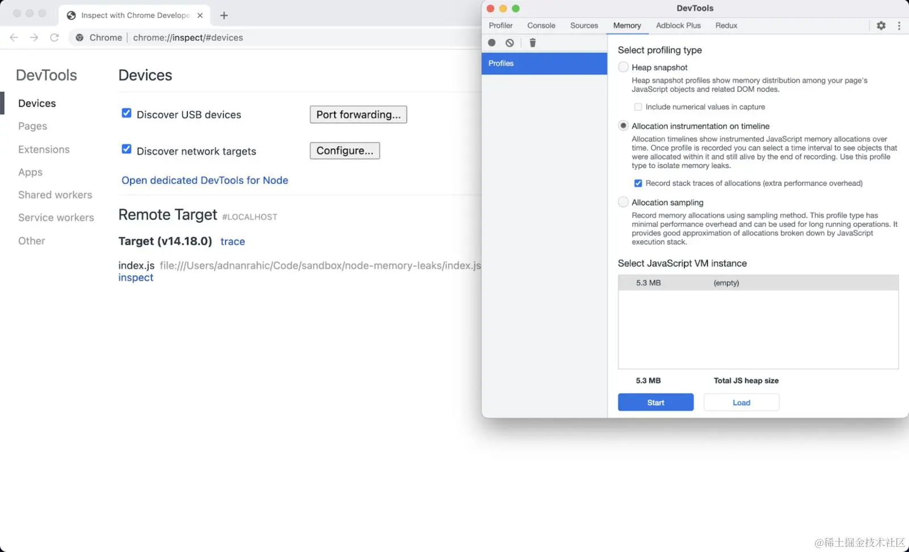This screenshot has height=552, width=909.
Task: Enable Include numerical values in capture
Action: click(638, 106)
